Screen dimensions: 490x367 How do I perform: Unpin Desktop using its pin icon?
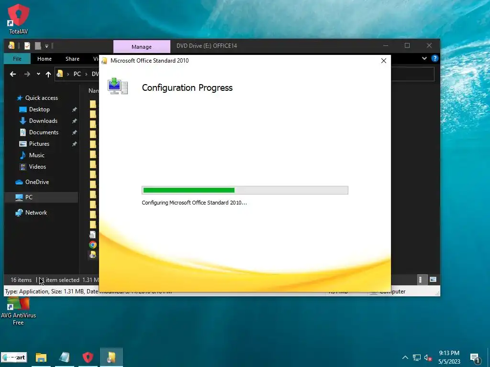pos(74,109)
